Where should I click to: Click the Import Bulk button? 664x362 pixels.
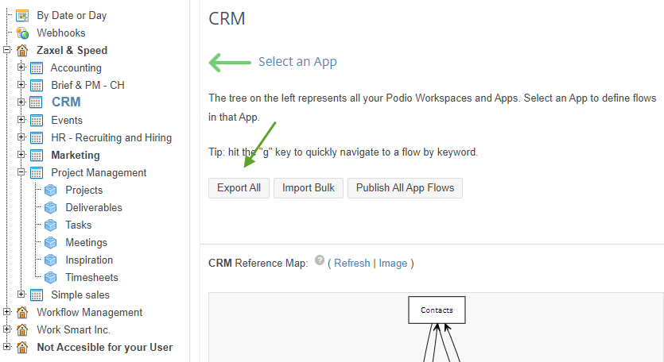pyautogui.click(x=309, y=188)
